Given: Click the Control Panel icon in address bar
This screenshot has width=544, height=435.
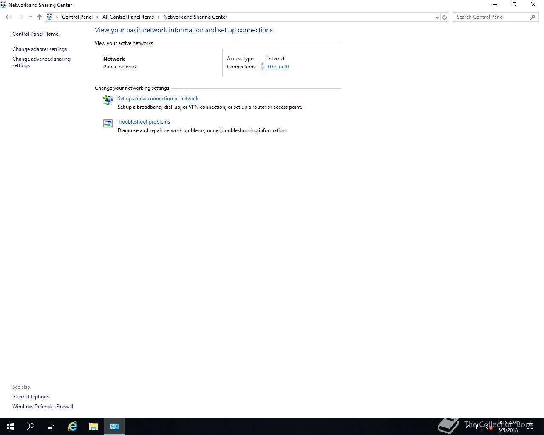Looking at the screenshot, I should click(x=50, y=17).
